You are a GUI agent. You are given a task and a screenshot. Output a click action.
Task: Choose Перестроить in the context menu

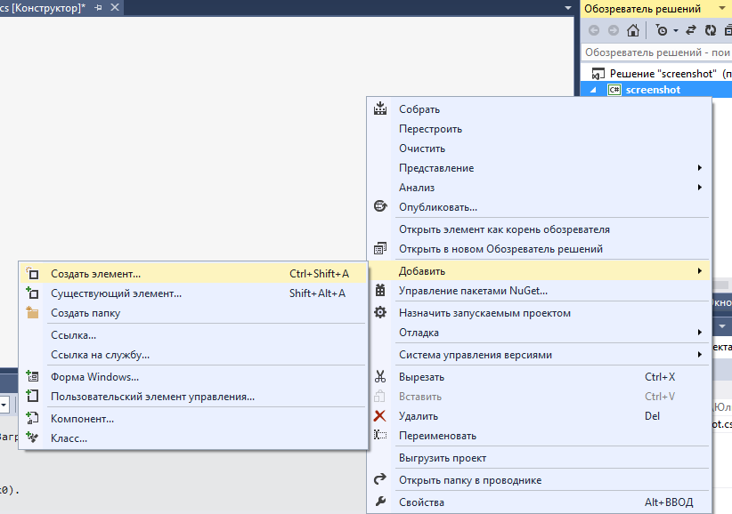539,129
